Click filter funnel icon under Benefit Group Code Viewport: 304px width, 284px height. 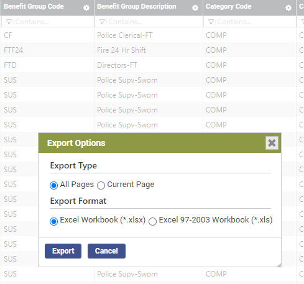point(9,22)
